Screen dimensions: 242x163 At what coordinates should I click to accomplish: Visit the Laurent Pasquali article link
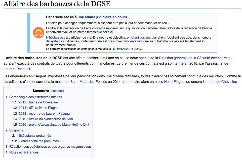tap(17, 69)
